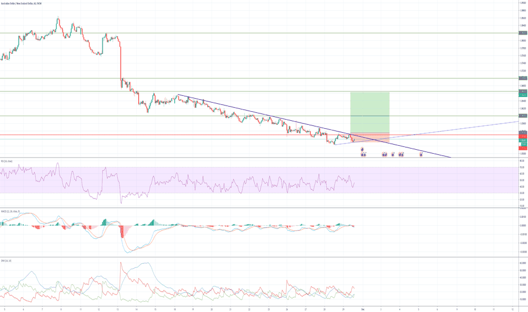Select the red stop-loss zone of the position

pos(369,138)
